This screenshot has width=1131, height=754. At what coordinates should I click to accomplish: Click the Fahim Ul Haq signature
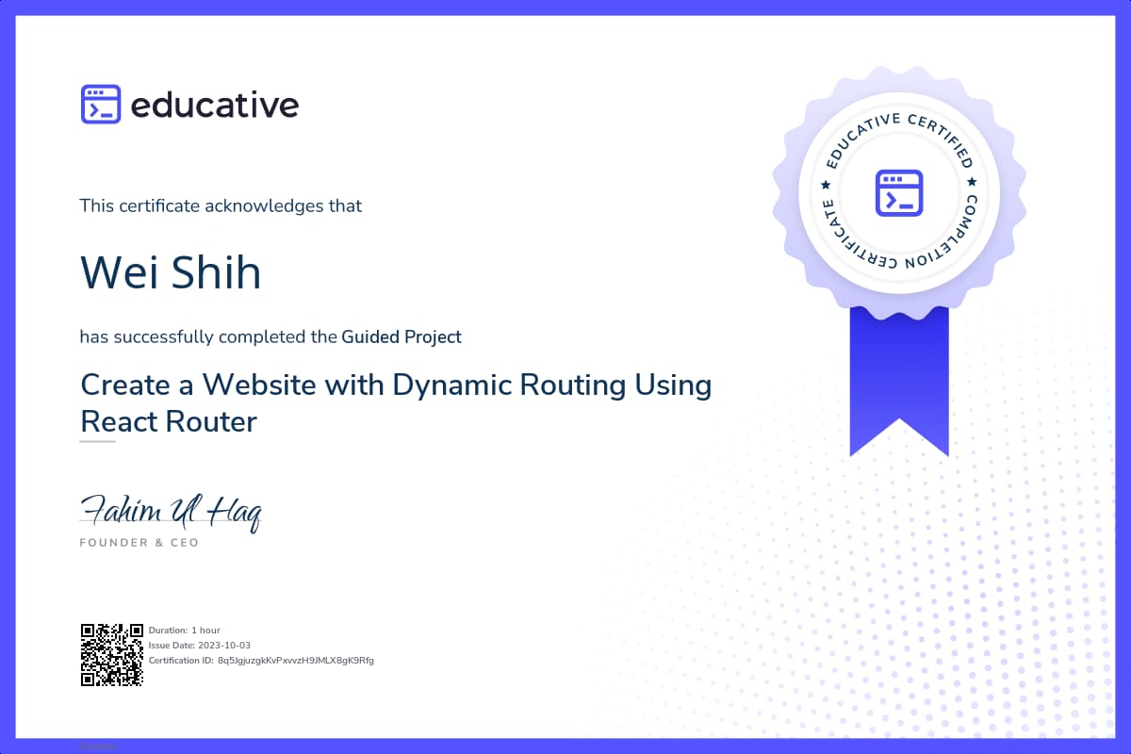click(x=171, y=512)
